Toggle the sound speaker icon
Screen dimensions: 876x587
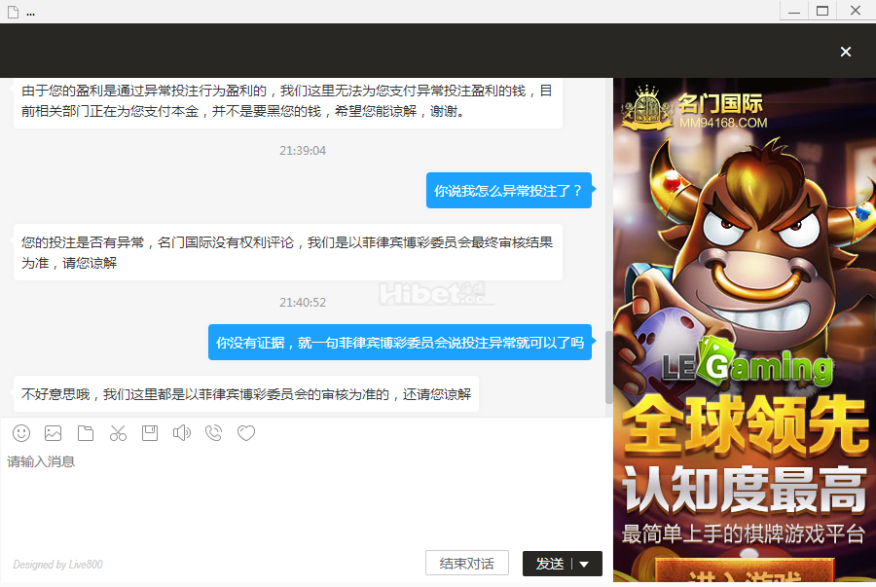[181, 433]
